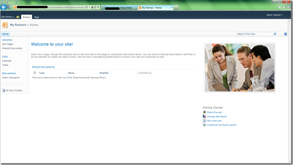Sort by the Name column header
The width and height of the screenshot is (293, 165).
71,73
